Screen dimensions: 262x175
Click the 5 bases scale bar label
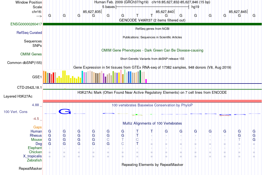pyautogui.click(x=108, y=7)
